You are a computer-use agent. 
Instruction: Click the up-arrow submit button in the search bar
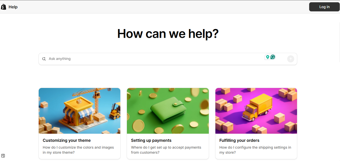point(291,59)
